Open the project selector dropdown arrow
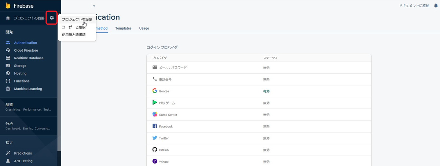Image resolution: width=440 pixels, height=166 pixels. click(x=94, y=6)
